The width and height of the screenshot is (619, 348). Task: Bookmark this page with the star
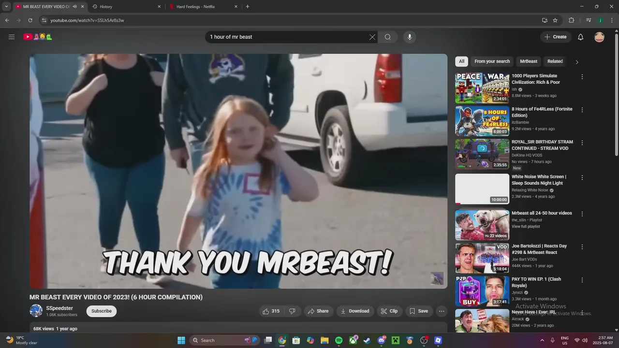point(555,20)
